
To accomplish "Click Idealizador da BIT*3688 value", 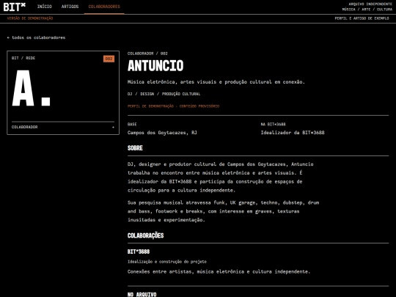I will click(293, 133).
